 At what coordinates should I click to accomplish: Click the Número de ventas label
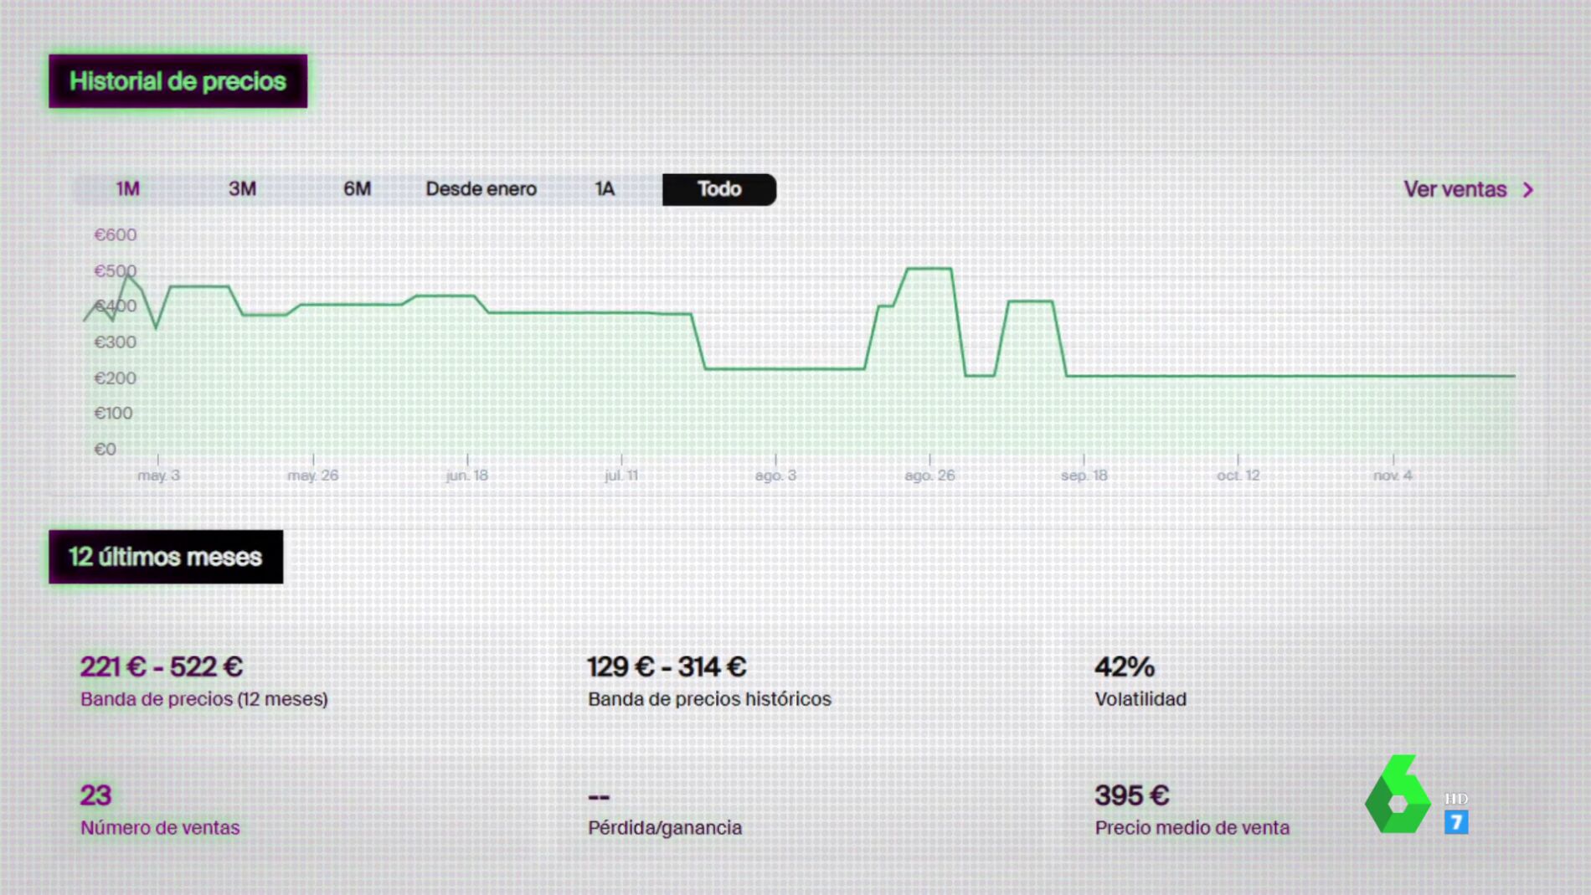pos(160,828)
